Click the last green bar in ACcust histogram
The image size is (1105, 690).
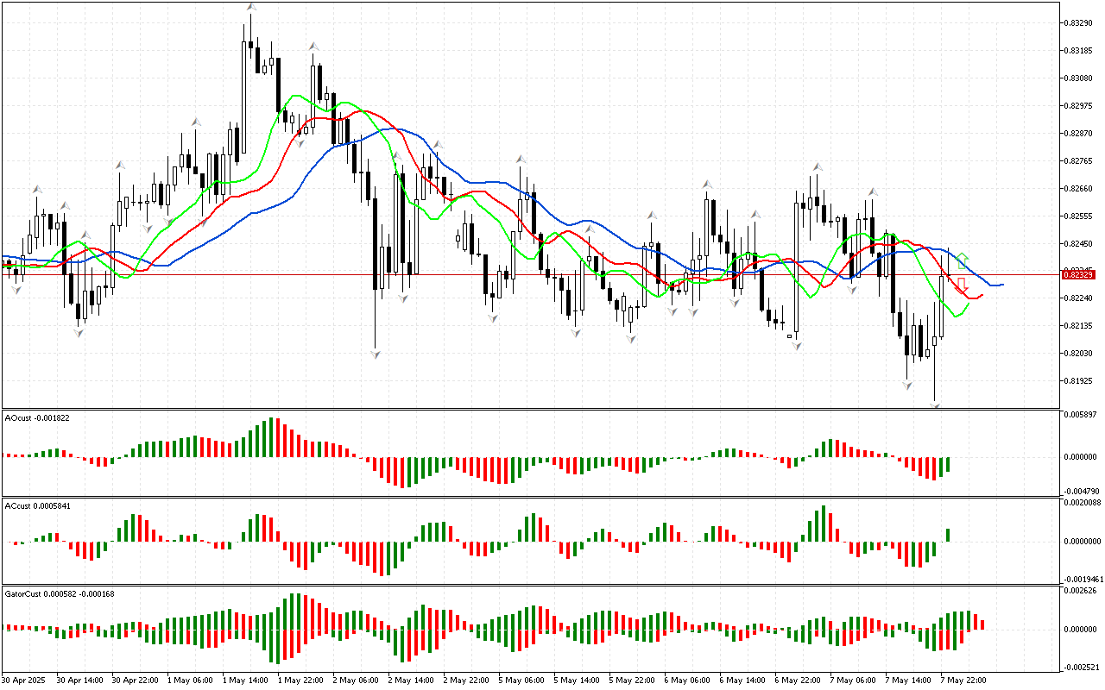948,535
